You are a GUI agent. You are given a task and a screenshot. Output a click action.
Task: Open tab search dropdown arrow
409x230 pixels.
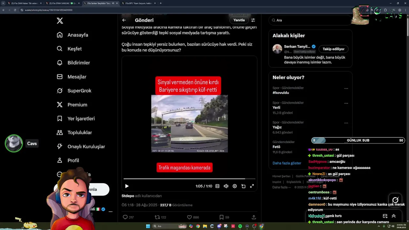(3, 3)
